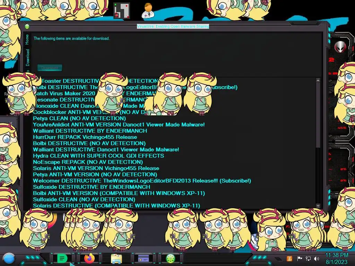Select HurrDurr REPACK Vichingo455 Release

click(x=85, y=137)
